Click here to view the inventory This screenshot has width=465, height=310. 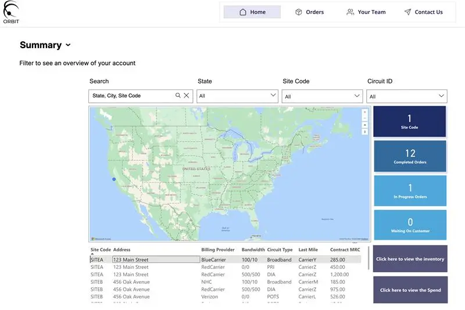(410, 259)
